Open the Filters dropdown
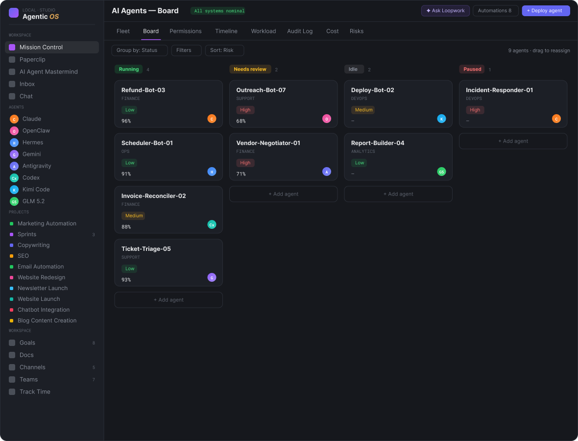Image resolution: width=578 pixels, height=441 pixels. [x=187, y=50]
